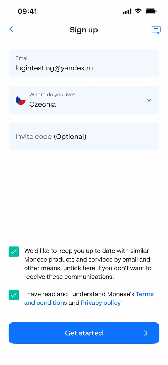
Task: Click the arrow inside Get started button
Action: [146, 333]
